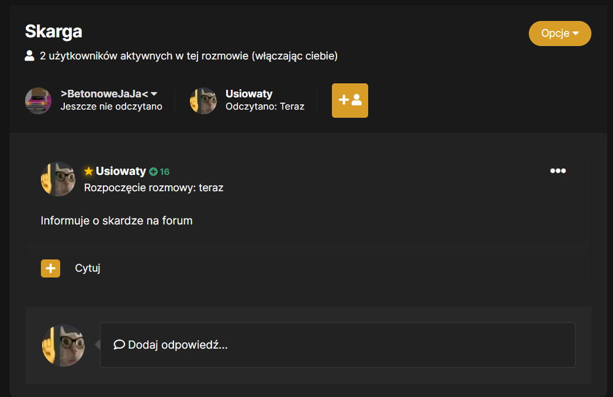This screenshot has width=613, height=397.
Task: Click the Dodaj odpowiedź reply field
Action: 337,345
